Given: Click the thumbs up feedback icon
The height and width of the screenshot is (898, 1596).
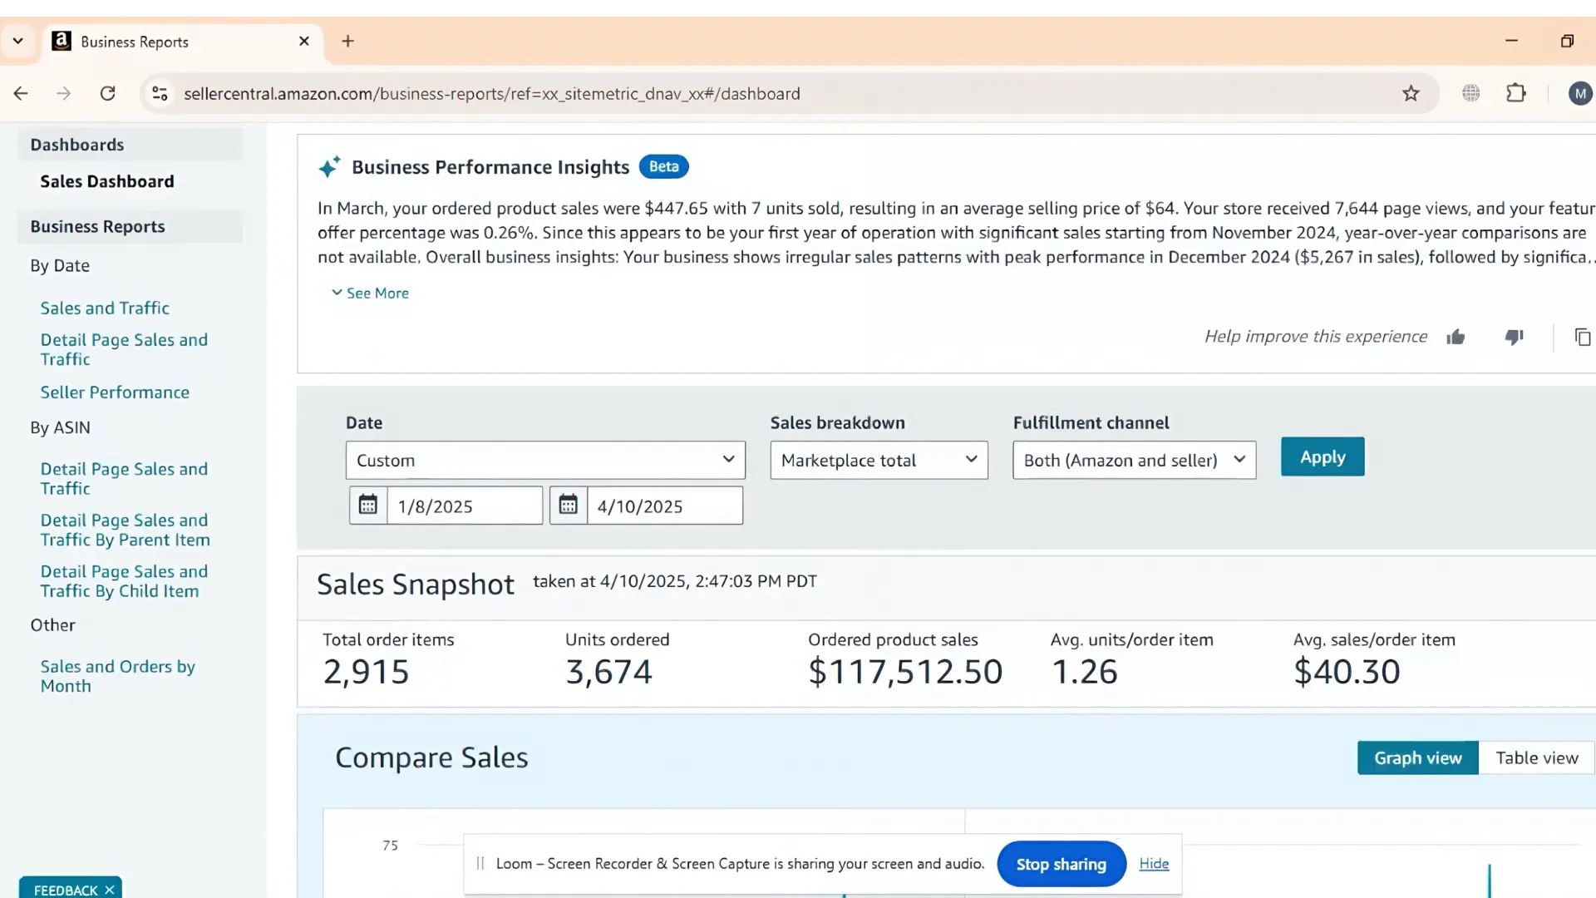Looking at the screenshot, I should point(1456,337).
